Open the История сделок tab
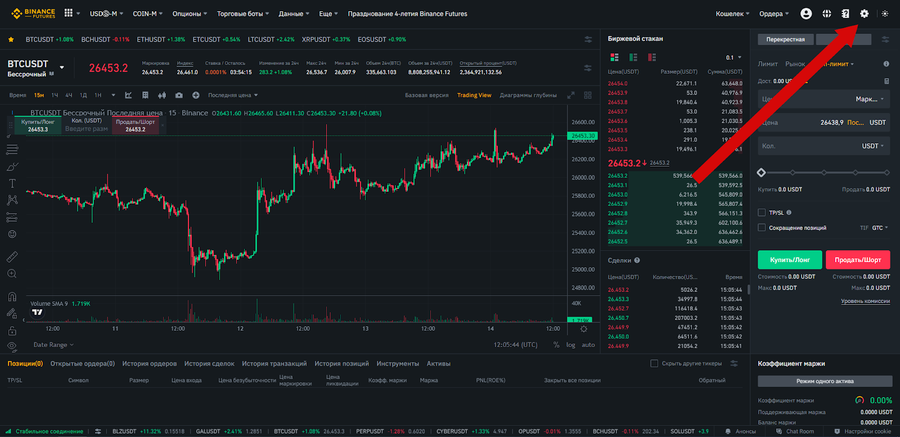The width and height of the screenshot is (900, 437). click(x=209, y=364)
